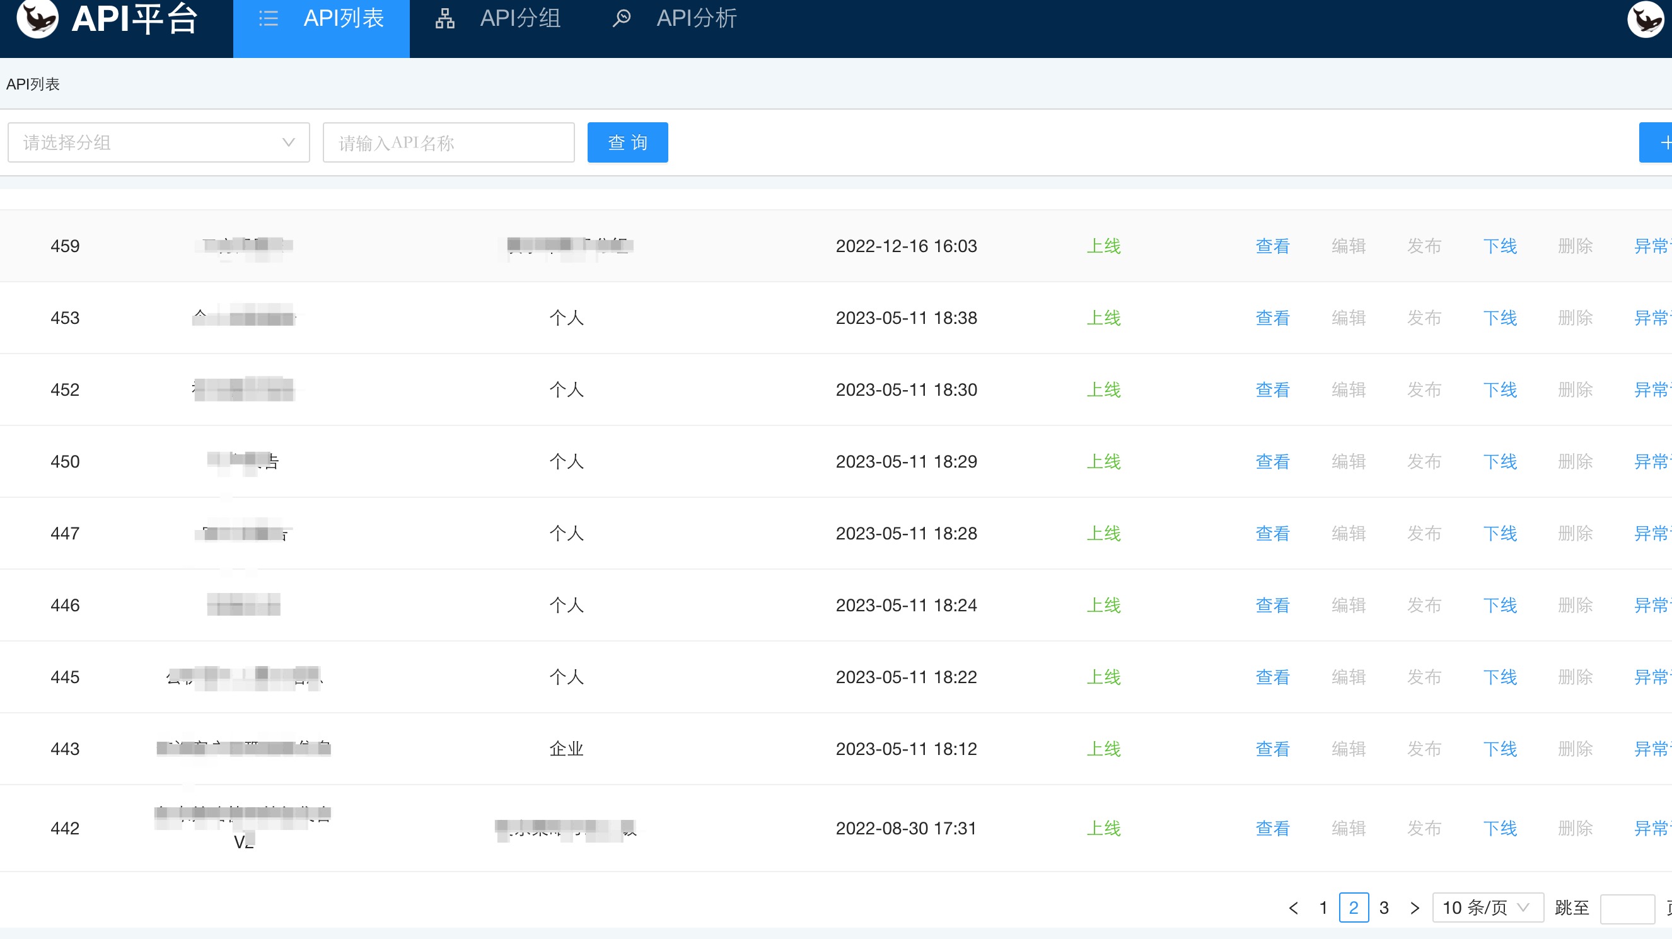Select page 2 in pagination
The width and height of the screenshot is (1672, 939).
[1354, 907]
